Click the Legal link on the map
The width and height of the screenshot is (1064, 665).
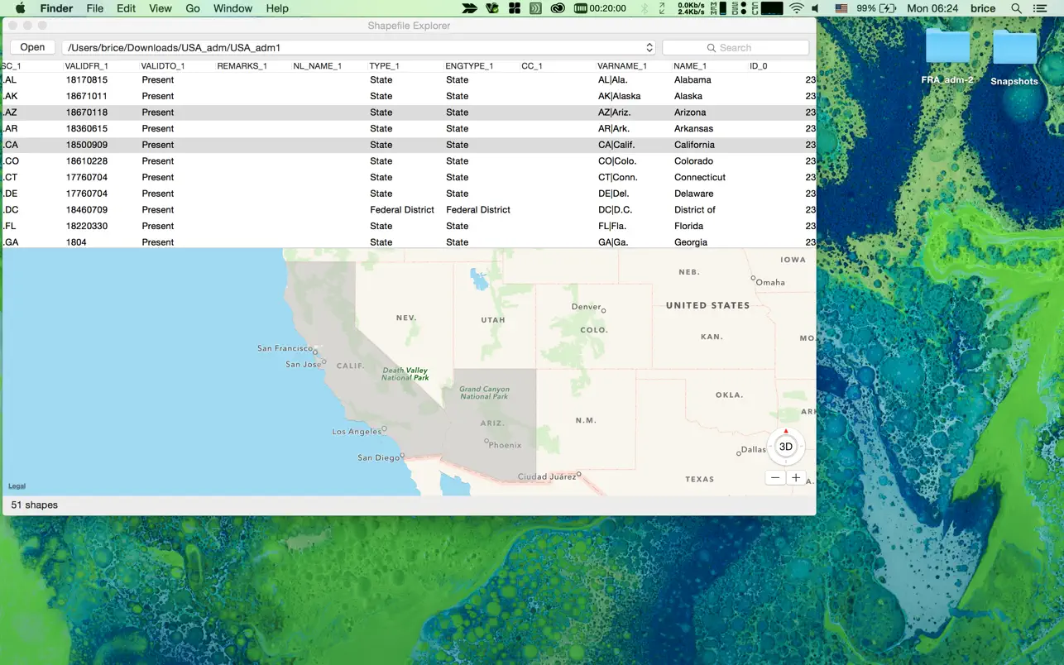17,486
